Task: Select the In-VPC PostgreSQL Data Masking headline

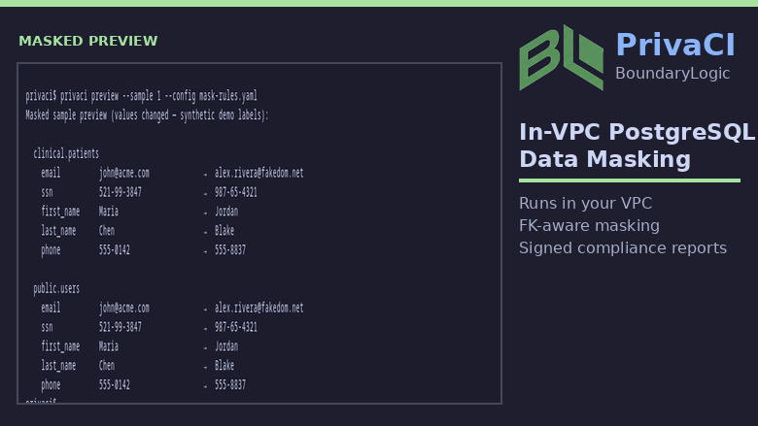Action: coord(637,146)
